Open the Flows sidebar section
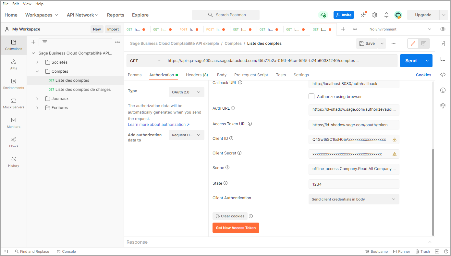This screenshot has width=451, height=256. [14, 142]
